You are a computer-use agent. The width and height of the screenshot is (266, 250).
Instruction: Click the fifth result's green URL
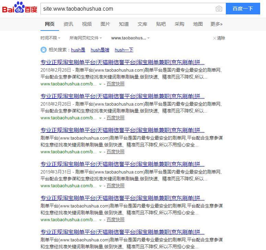click(x=68, y=220)
